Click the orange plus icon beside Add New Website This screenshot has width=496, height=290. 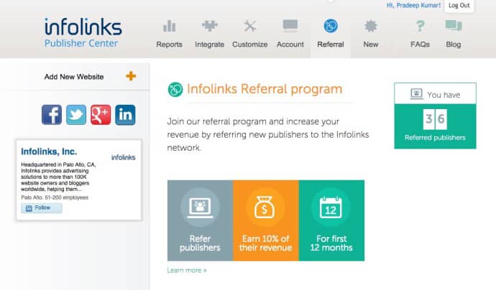pos(131,76)
